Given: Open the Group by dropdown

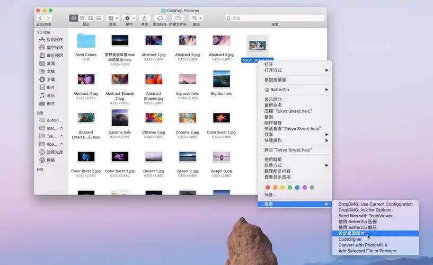Looking at the screenshot, I should click(112, 18).
